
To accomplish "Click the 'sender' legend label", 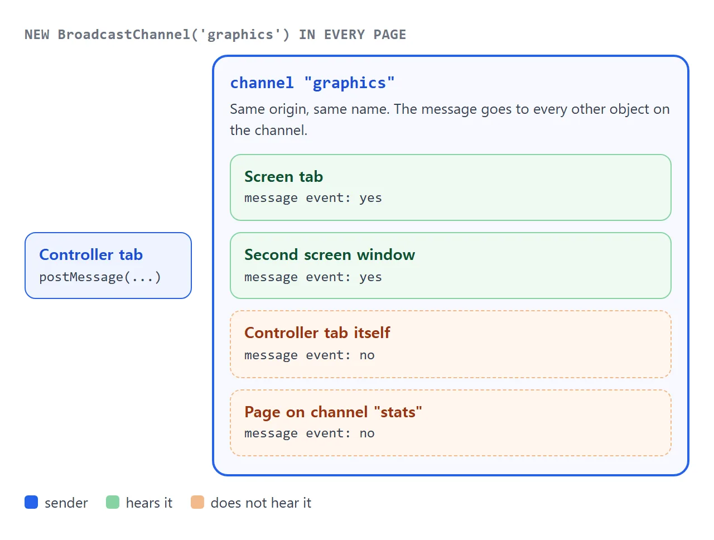I will 66,503.
